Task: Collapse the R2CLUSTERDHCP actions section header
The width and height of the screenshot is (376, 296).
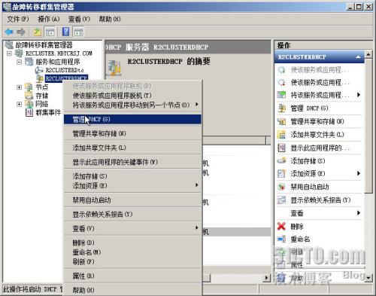Action: pyautogui.click(x=359, y=57)
